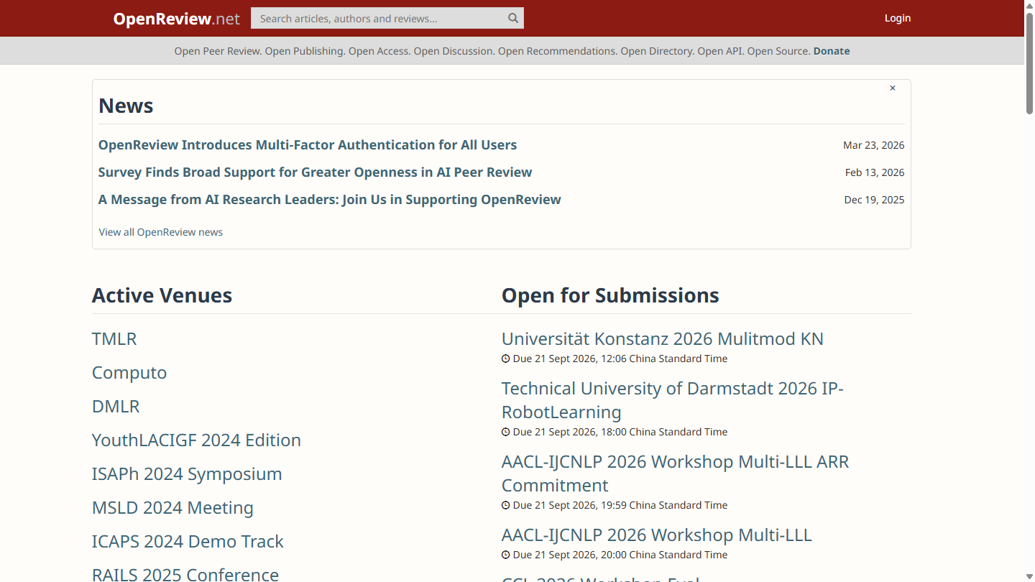Click the Mar 23, 2026 news date

(x=874, y=145)
